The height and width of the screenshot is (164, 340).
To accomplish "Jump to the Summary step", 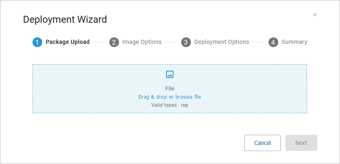I will point(294,42).
